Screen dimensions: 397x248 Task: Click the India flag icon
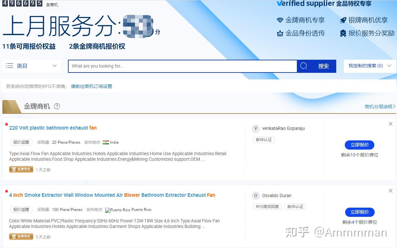[x=106, y=142]
